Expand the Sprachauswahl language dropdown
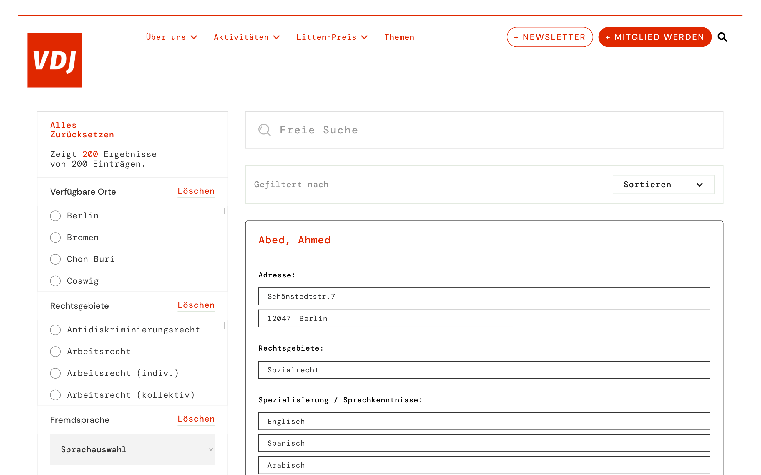Screen dimensions: 761x475 click(x=132, y=449)
